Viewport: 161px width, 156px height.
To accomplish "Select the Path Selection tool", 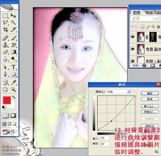I will (5, 67).
